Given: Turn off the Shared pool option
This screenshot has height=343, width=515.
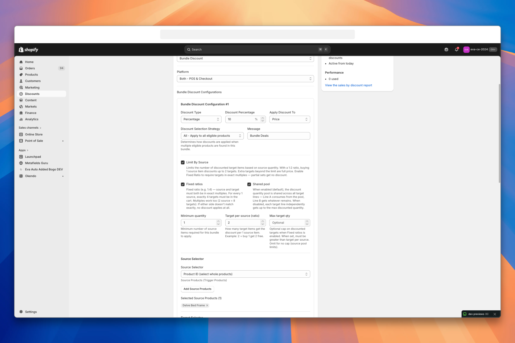Looking at the screenshot, I should [x=249, y=184].
